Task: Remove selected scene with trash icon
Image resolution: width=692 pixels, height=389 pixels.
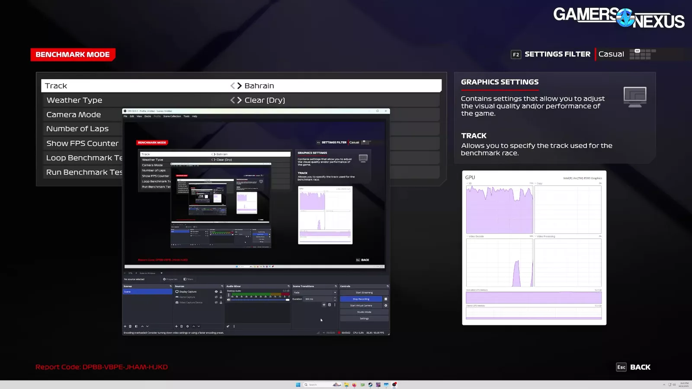Action: pyautogui.click(x=130, y=326)
